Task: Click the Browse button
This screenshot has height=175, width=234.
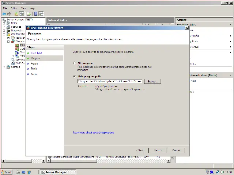Action: pyautogui.click(x=152, y=81)
